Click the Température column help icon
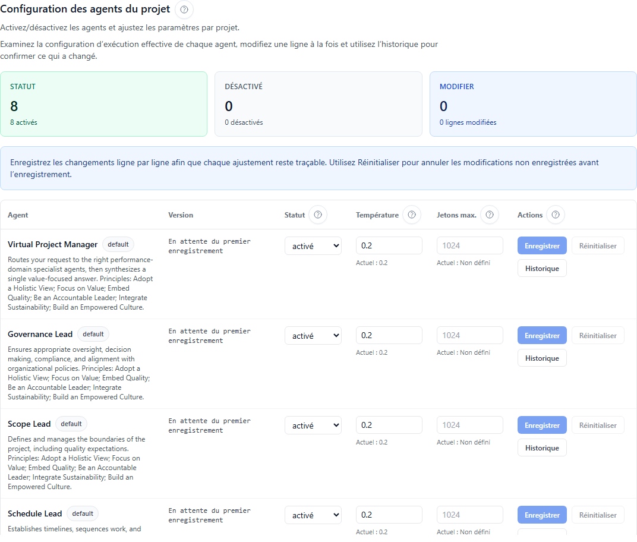 (x=411, y=215)
